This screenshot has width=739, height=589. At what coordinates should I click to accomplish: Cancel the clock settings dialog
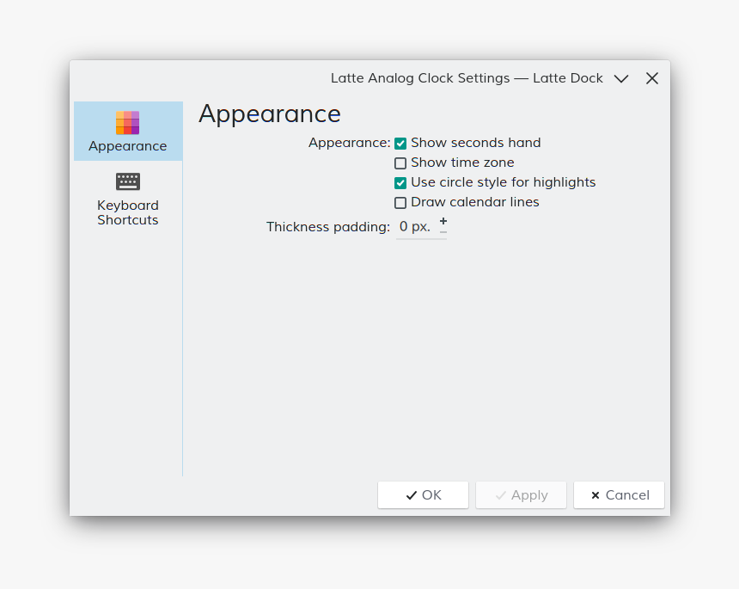coord(619,495)
